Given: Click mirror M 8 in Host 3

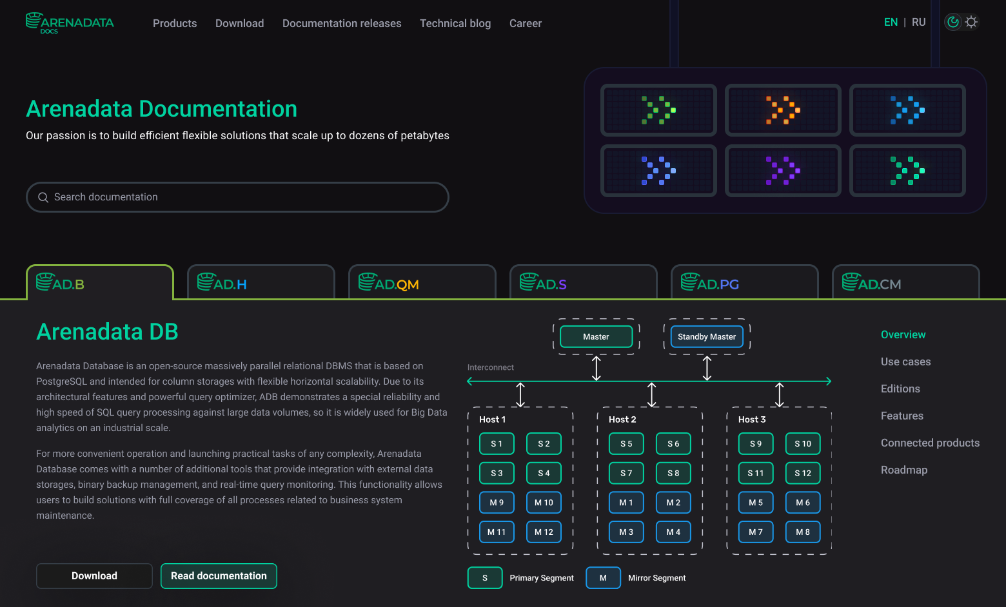Looking at the screenshot, I should pos(803,532).
